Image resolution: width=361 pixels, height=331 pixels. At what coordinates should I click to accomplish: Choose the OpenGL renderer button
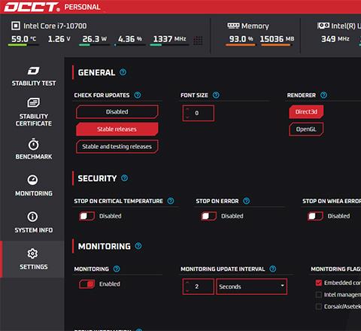tap(306, 129)
